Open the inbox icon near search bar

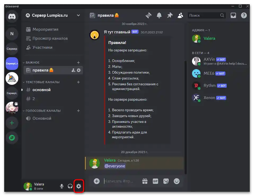pyautogui.click(x=233, y=15)
